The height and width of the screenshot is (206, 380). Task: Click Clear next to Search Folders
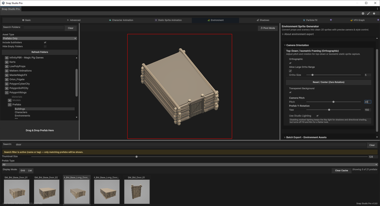coord(71,28)
